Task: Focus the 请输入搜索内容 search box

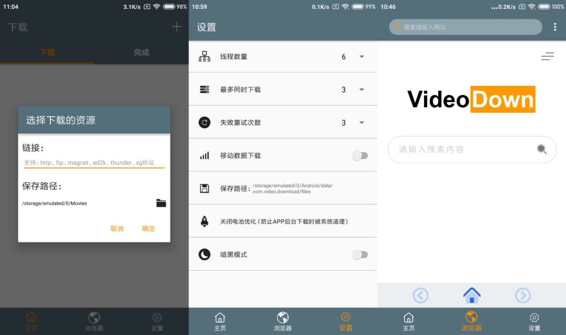Action: (472, 149)
